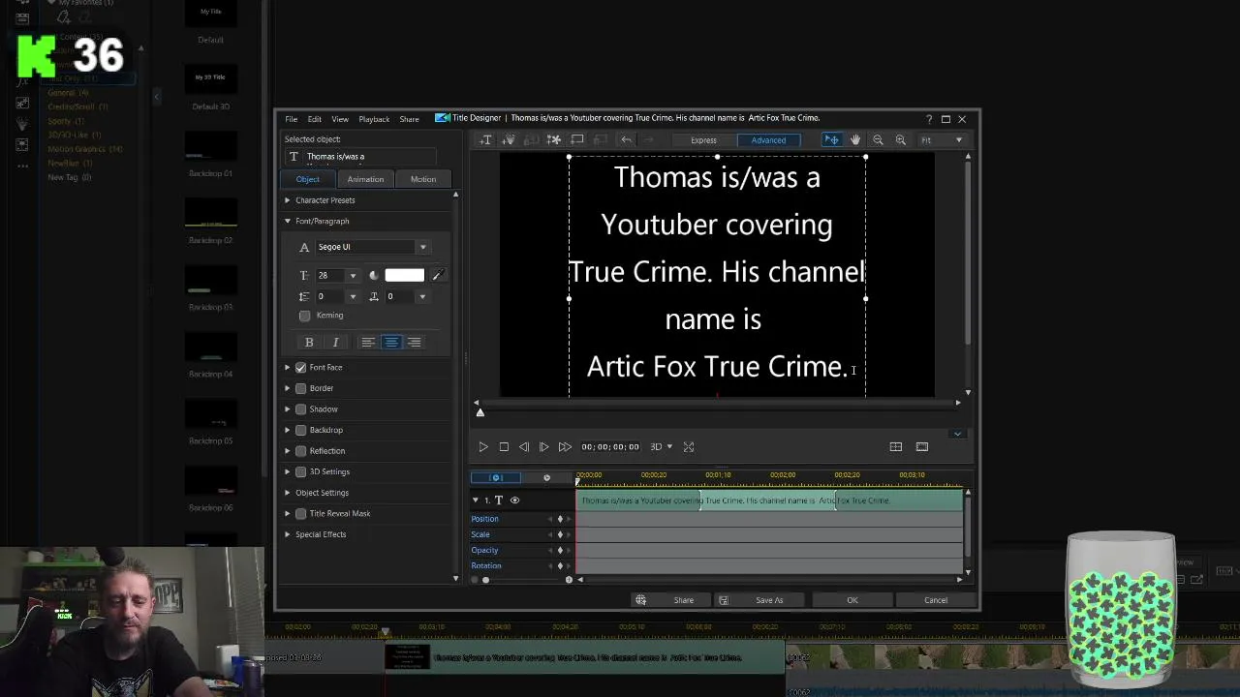1240x697 pixels.
Task: Click the timecode 00;00;00;00 field
Action: tap(610, 446)
